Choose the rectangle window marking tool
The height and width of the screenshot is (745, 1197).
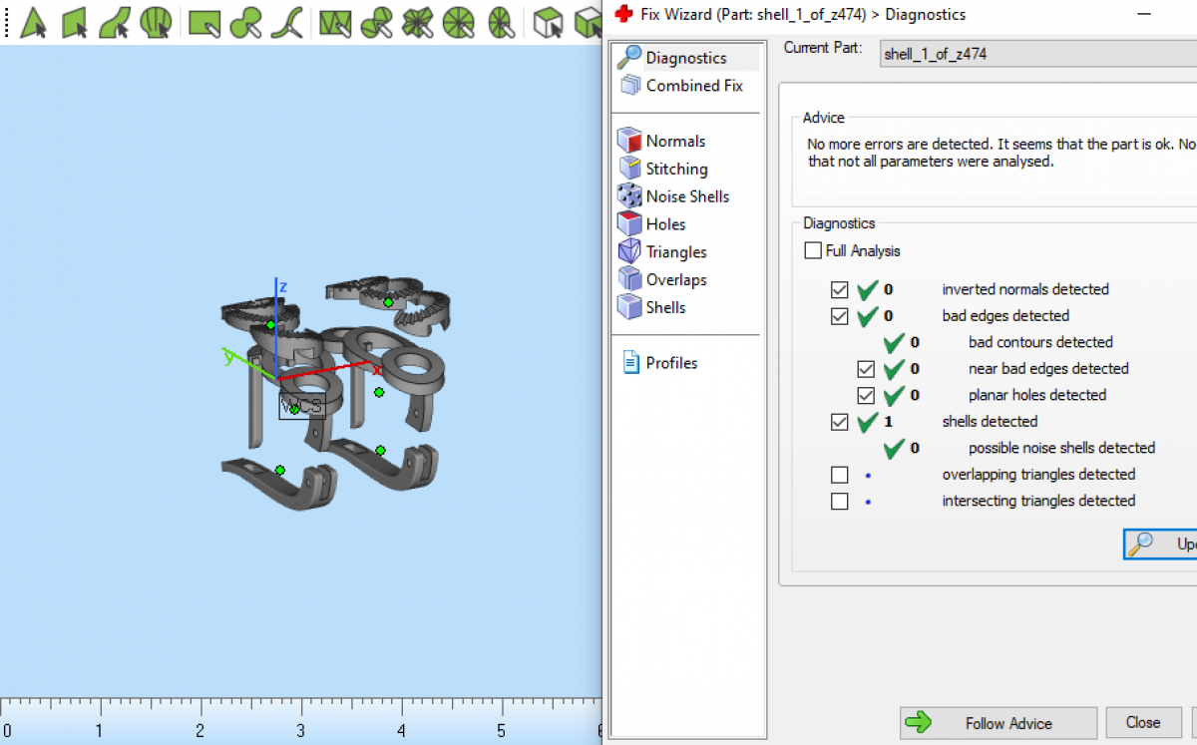pyautogui.click(x=203, y=21)
